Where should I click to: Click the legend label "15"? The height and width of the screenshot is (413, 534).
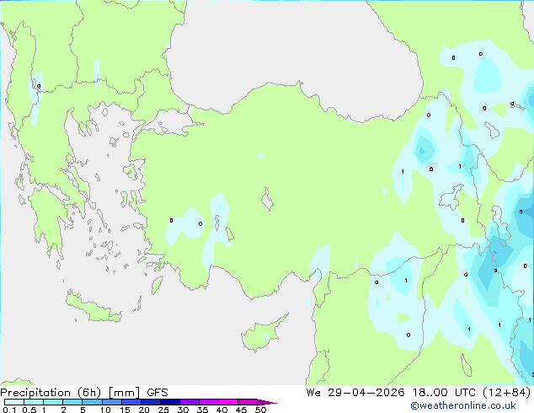click(125, 410)
